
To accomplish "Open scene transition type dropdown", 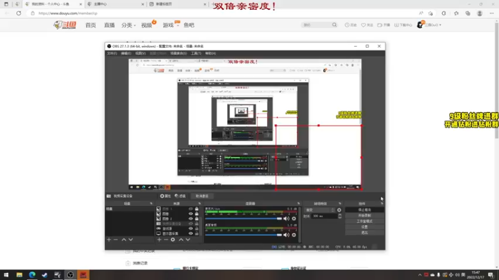I will click(x=319, y=210).
